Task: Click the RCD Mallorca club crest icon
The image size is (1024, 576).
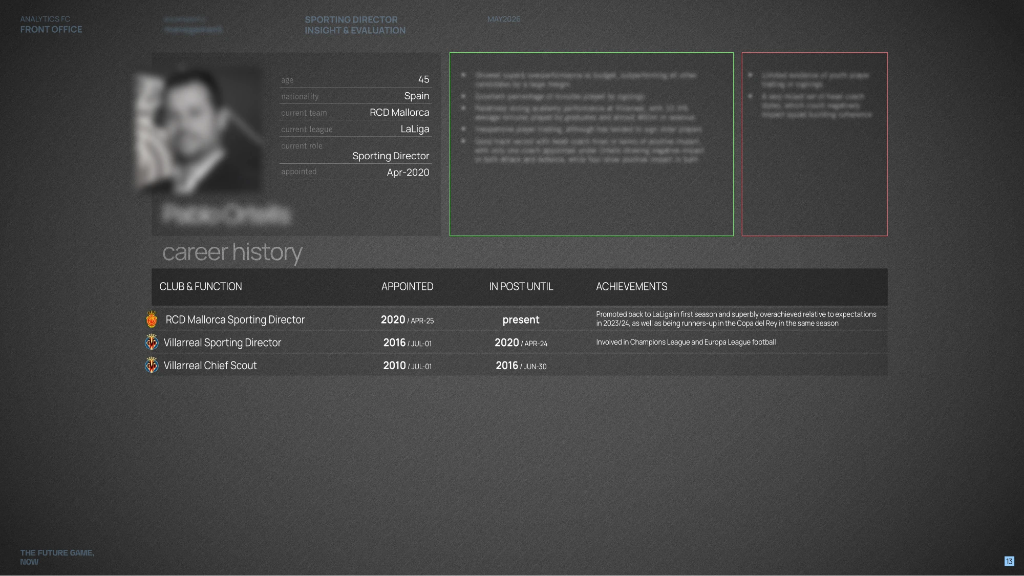Action: tap(152, 319)
